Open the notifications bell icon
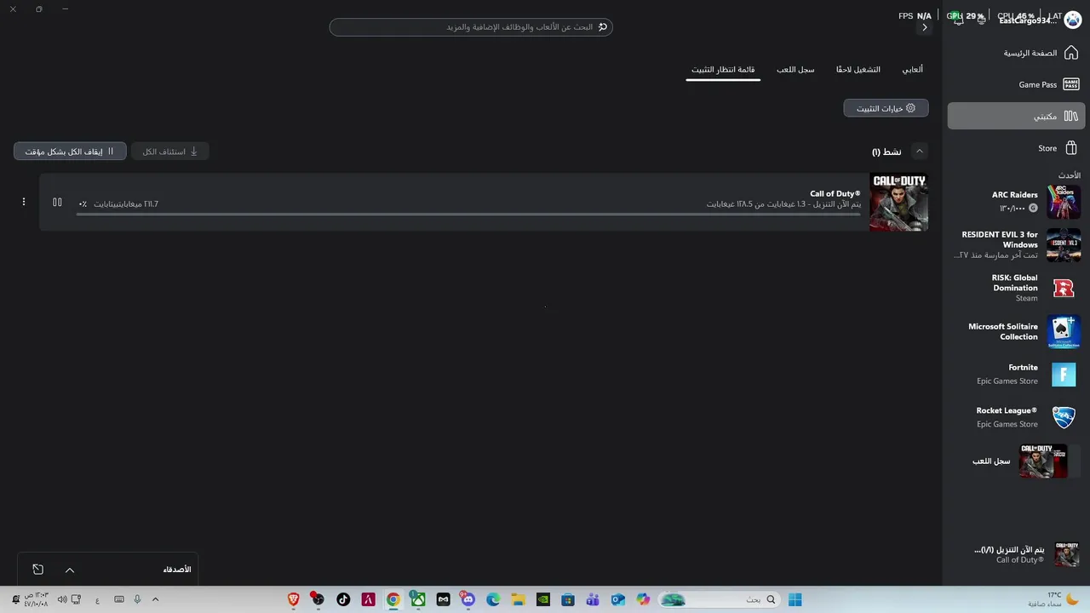This screenshot has height=613, width=1090. 959,20
